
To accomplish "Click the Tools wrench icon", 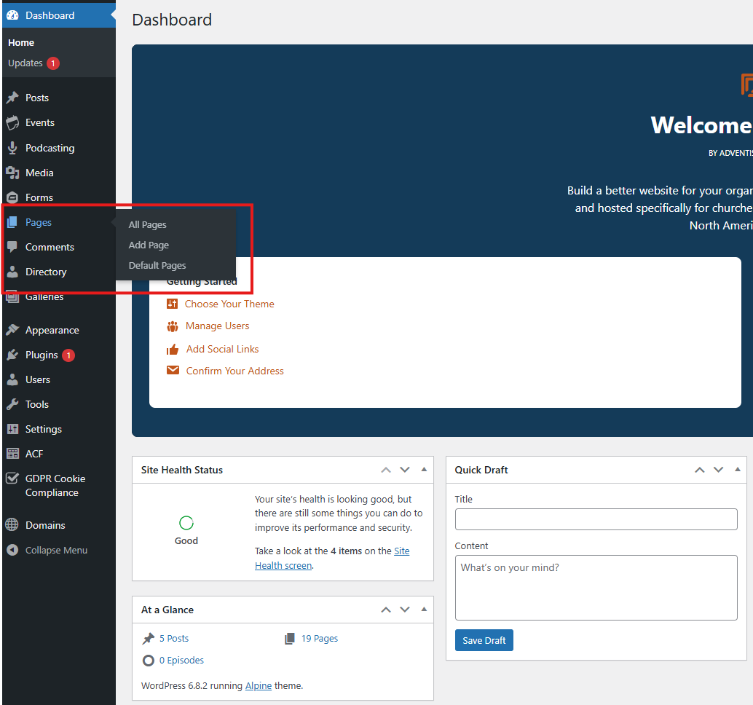I will pos(12,404).
